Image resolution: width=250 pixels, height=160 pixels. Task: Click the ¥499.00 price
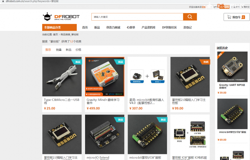click(x=93, y=108)
